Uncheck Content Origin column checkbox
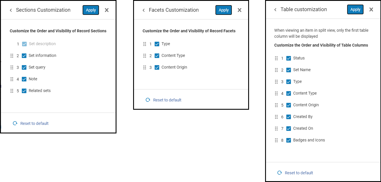Screen dimensions: 381x182 coord(289,105)
